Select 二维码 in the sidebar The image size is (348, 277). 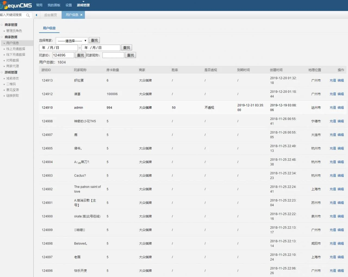[11, 84]
